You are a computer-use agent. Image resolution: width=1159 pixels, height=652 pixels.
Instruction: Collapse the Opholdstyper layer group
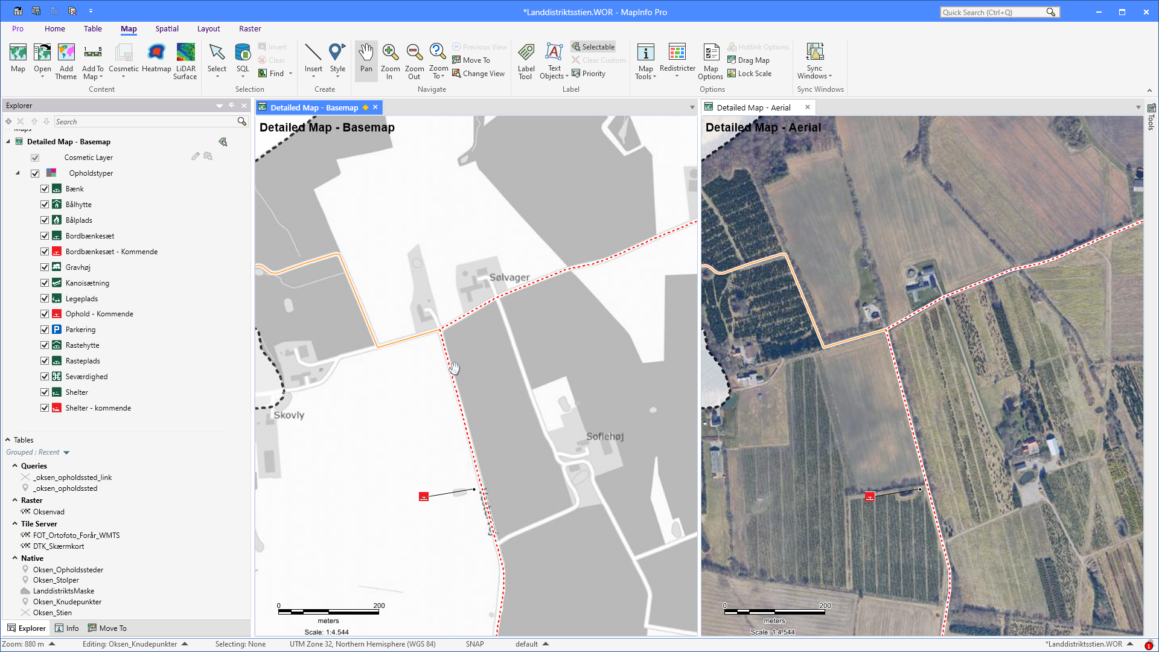pos(18,173)
